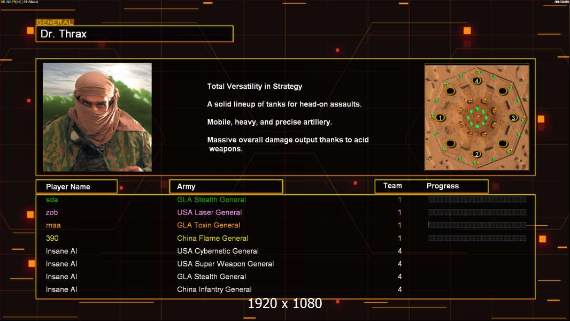Click 390's loading progress bar
Viewport: 570px width, 321px height.
click(x=477, y=238)
